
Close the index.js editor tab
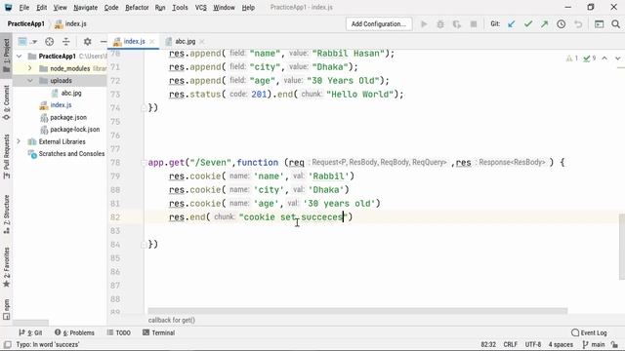click(152, 41)
